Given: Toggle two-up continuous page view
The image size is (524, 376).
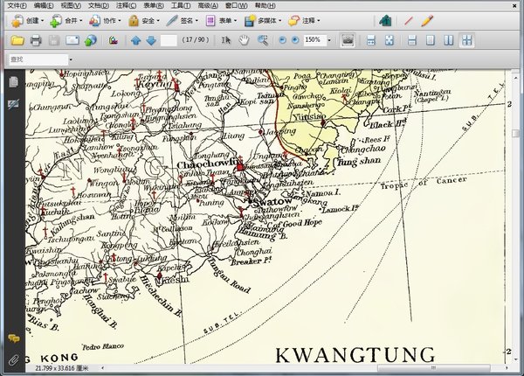Looking at the screenshot, I should [x=467, y=40].
